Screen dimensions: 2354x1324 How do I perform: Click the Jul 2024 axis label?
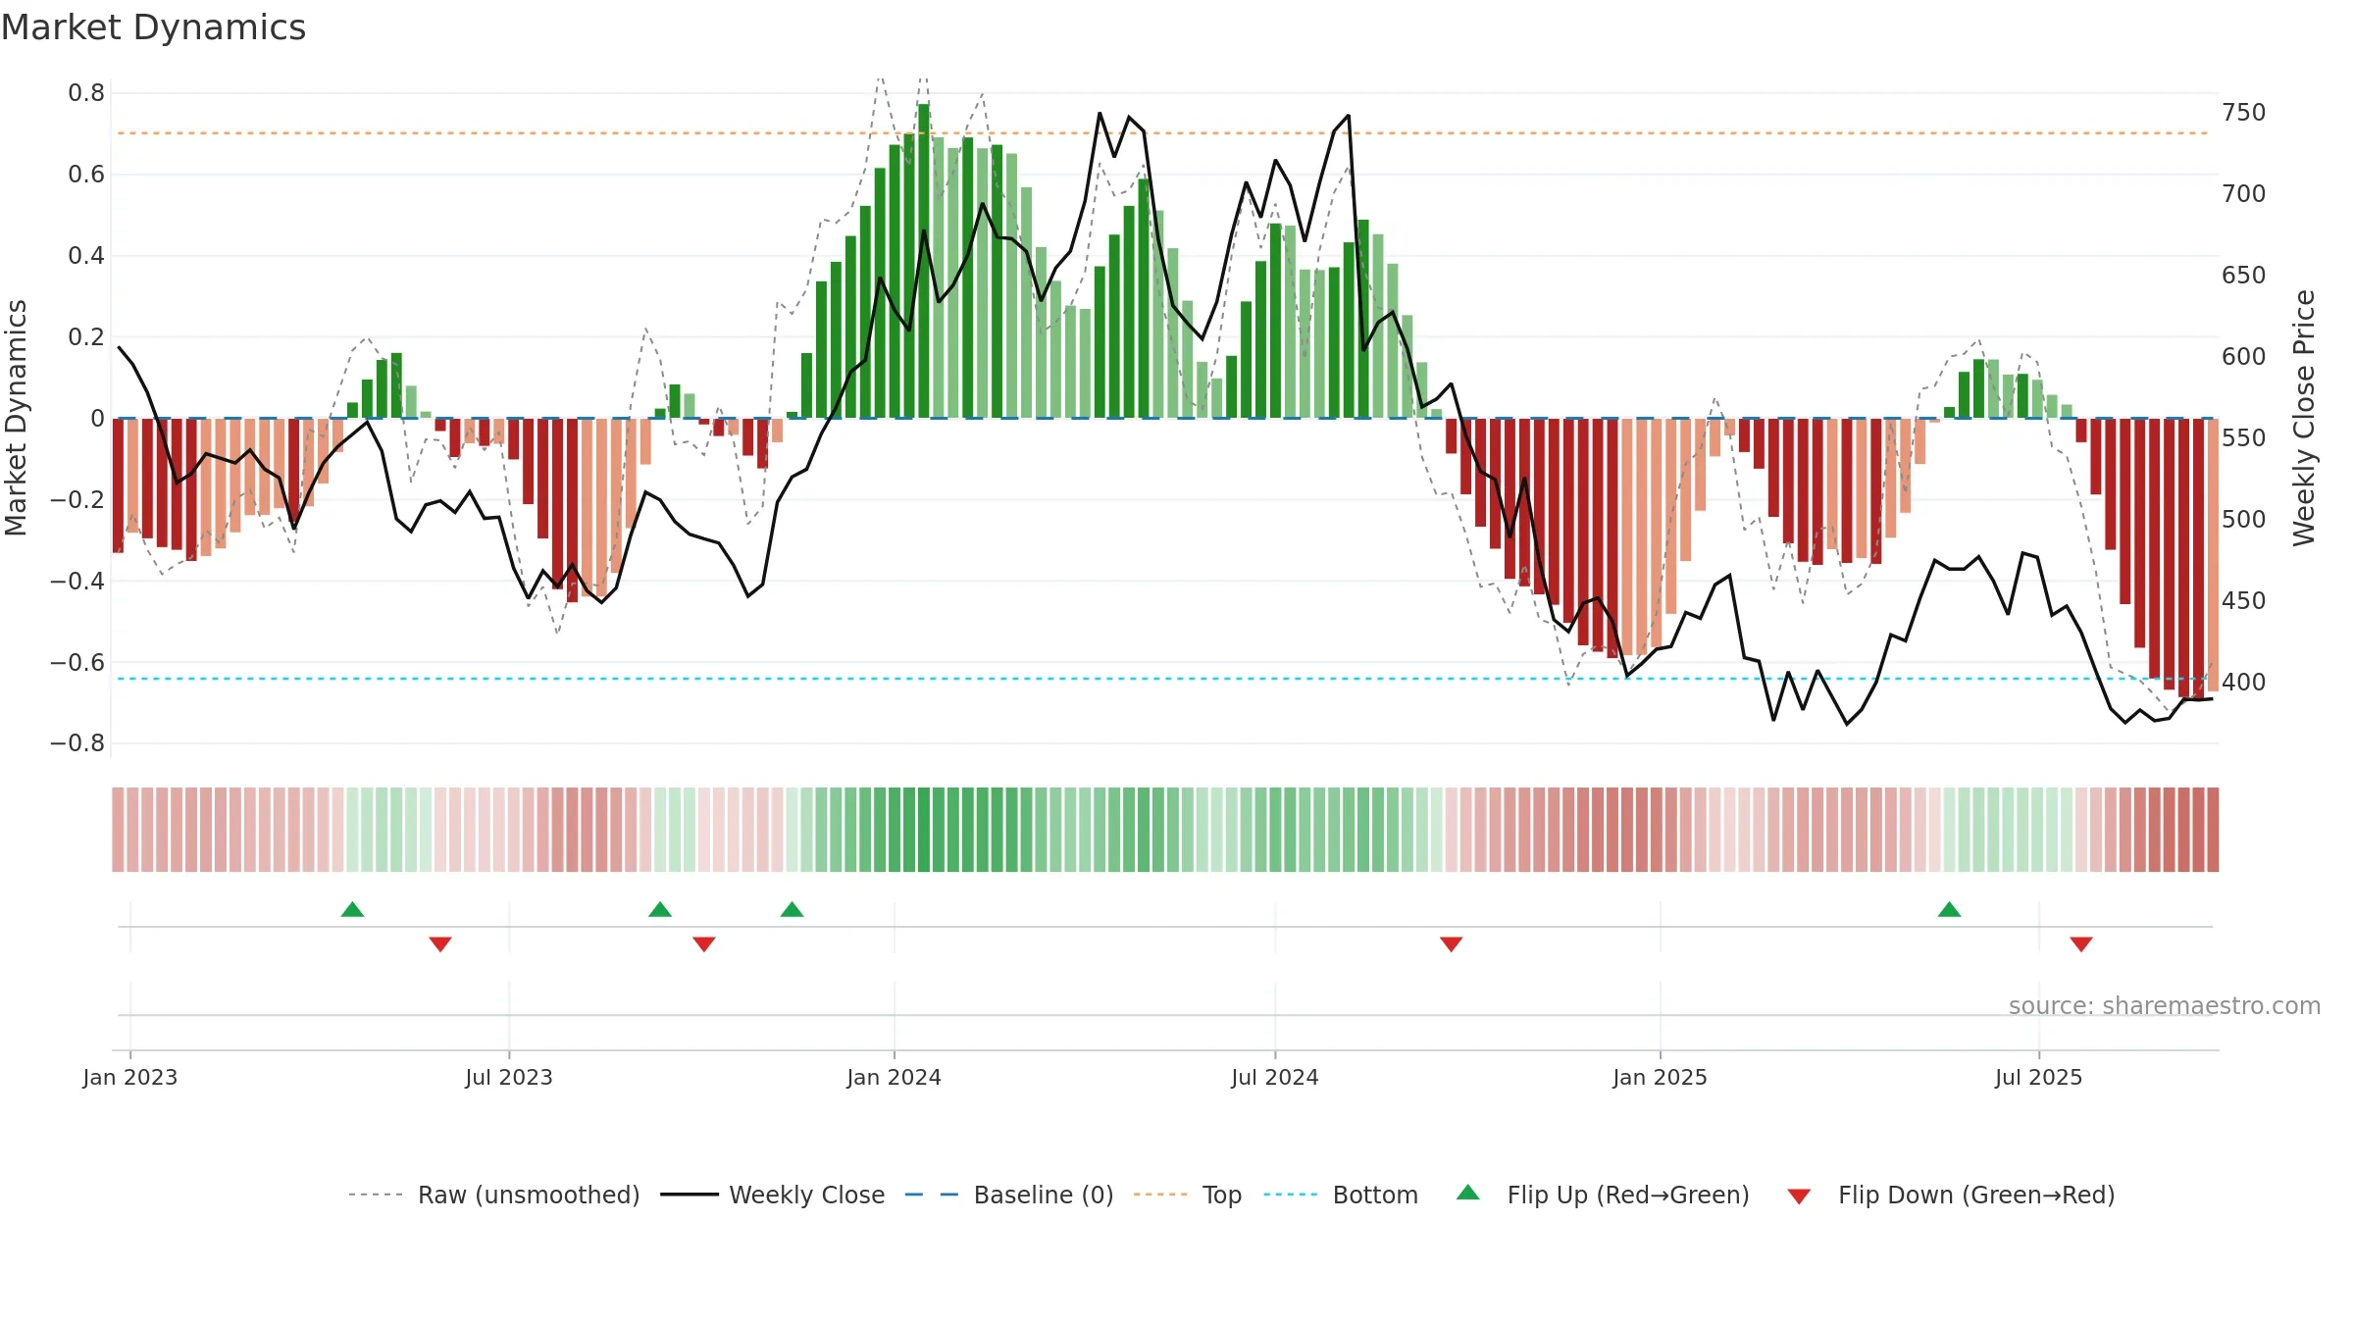click(x=1275, y=1077)
